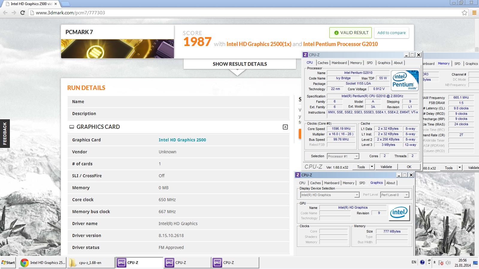Click the Chrome taskbar item
Viewport: 479px width, 269px height.
tap(43, 263)
